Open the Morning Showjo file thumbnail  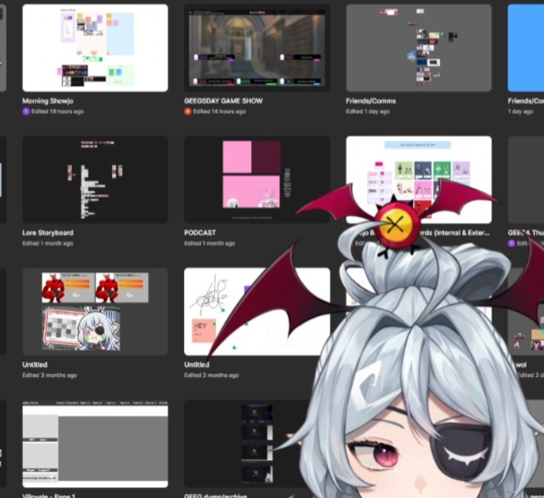pos(95,48)
